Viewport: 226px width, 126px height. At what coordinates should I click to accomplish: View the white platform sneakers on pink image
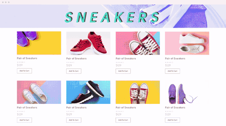187,43
